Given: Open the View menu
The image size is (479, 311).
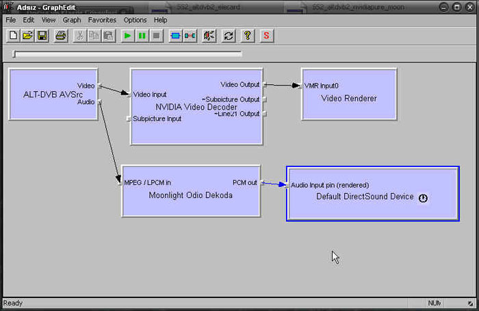Looking at the screenshot, I should click(49, 20).
